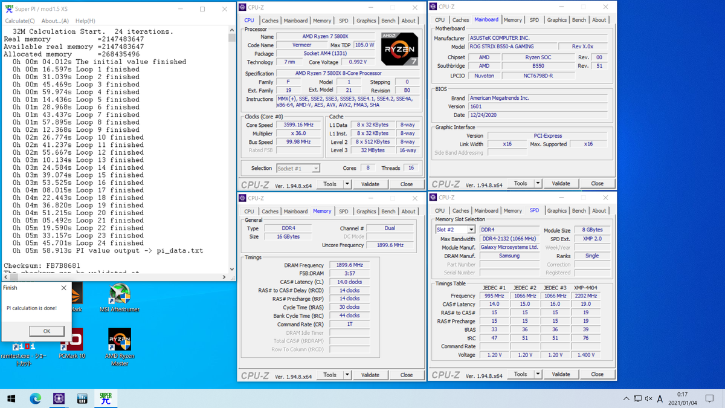
Task: Click Super PI scrollbar up arrow
Action: (232, 30)
